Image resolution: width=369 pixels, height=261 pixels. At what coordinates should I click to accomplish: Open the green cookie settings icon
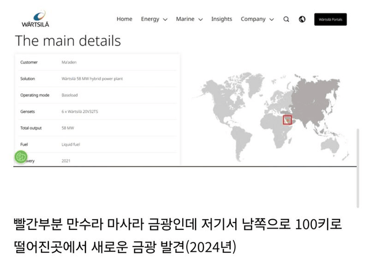[x=21, y=157]
